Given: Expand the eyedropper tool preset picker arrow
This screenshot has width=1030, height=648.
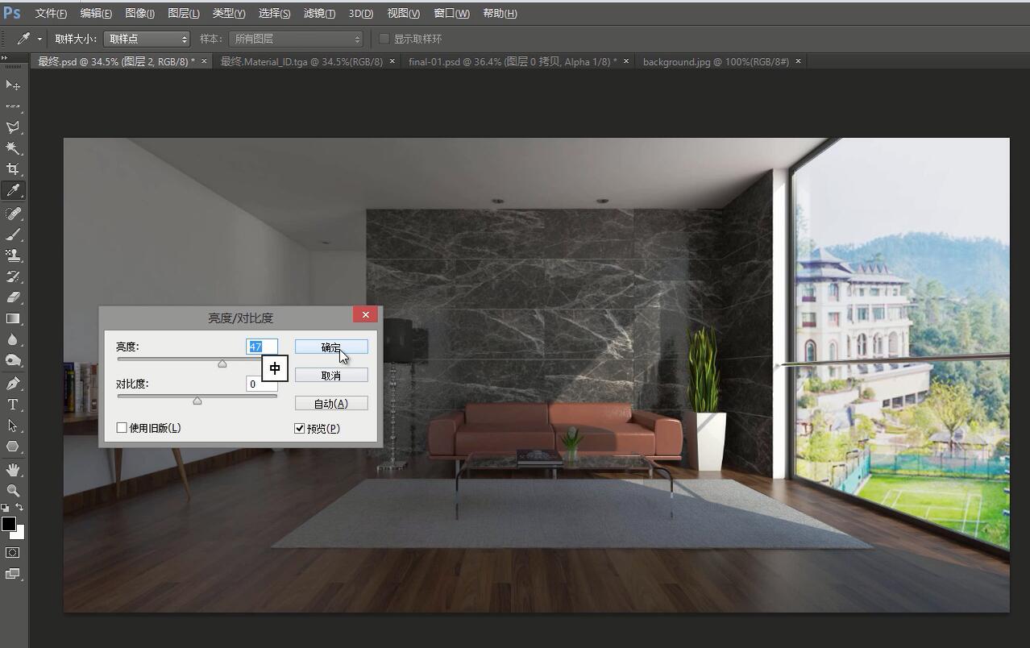Looking at the screenshot, I should 39,39.
